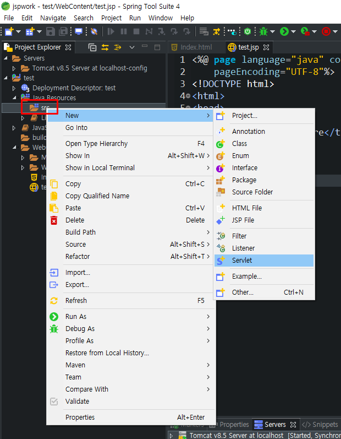Collapse the test project node

pos(6,78)
